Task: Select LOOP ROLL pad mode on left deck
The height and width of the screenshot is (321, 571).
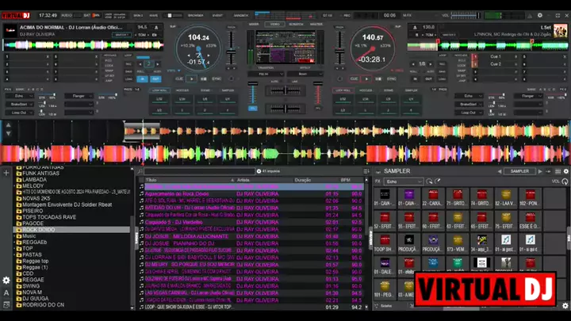Action: pyautogui.click(x=159, y=90)
